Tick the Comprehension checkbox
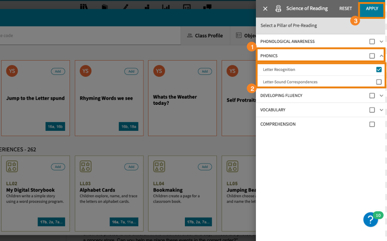The width and height of the screenshot is (387, 241). 372,124
